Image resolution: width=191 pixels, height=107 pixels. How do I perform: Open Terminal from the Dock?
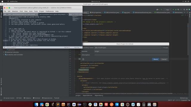click(85, 104)
